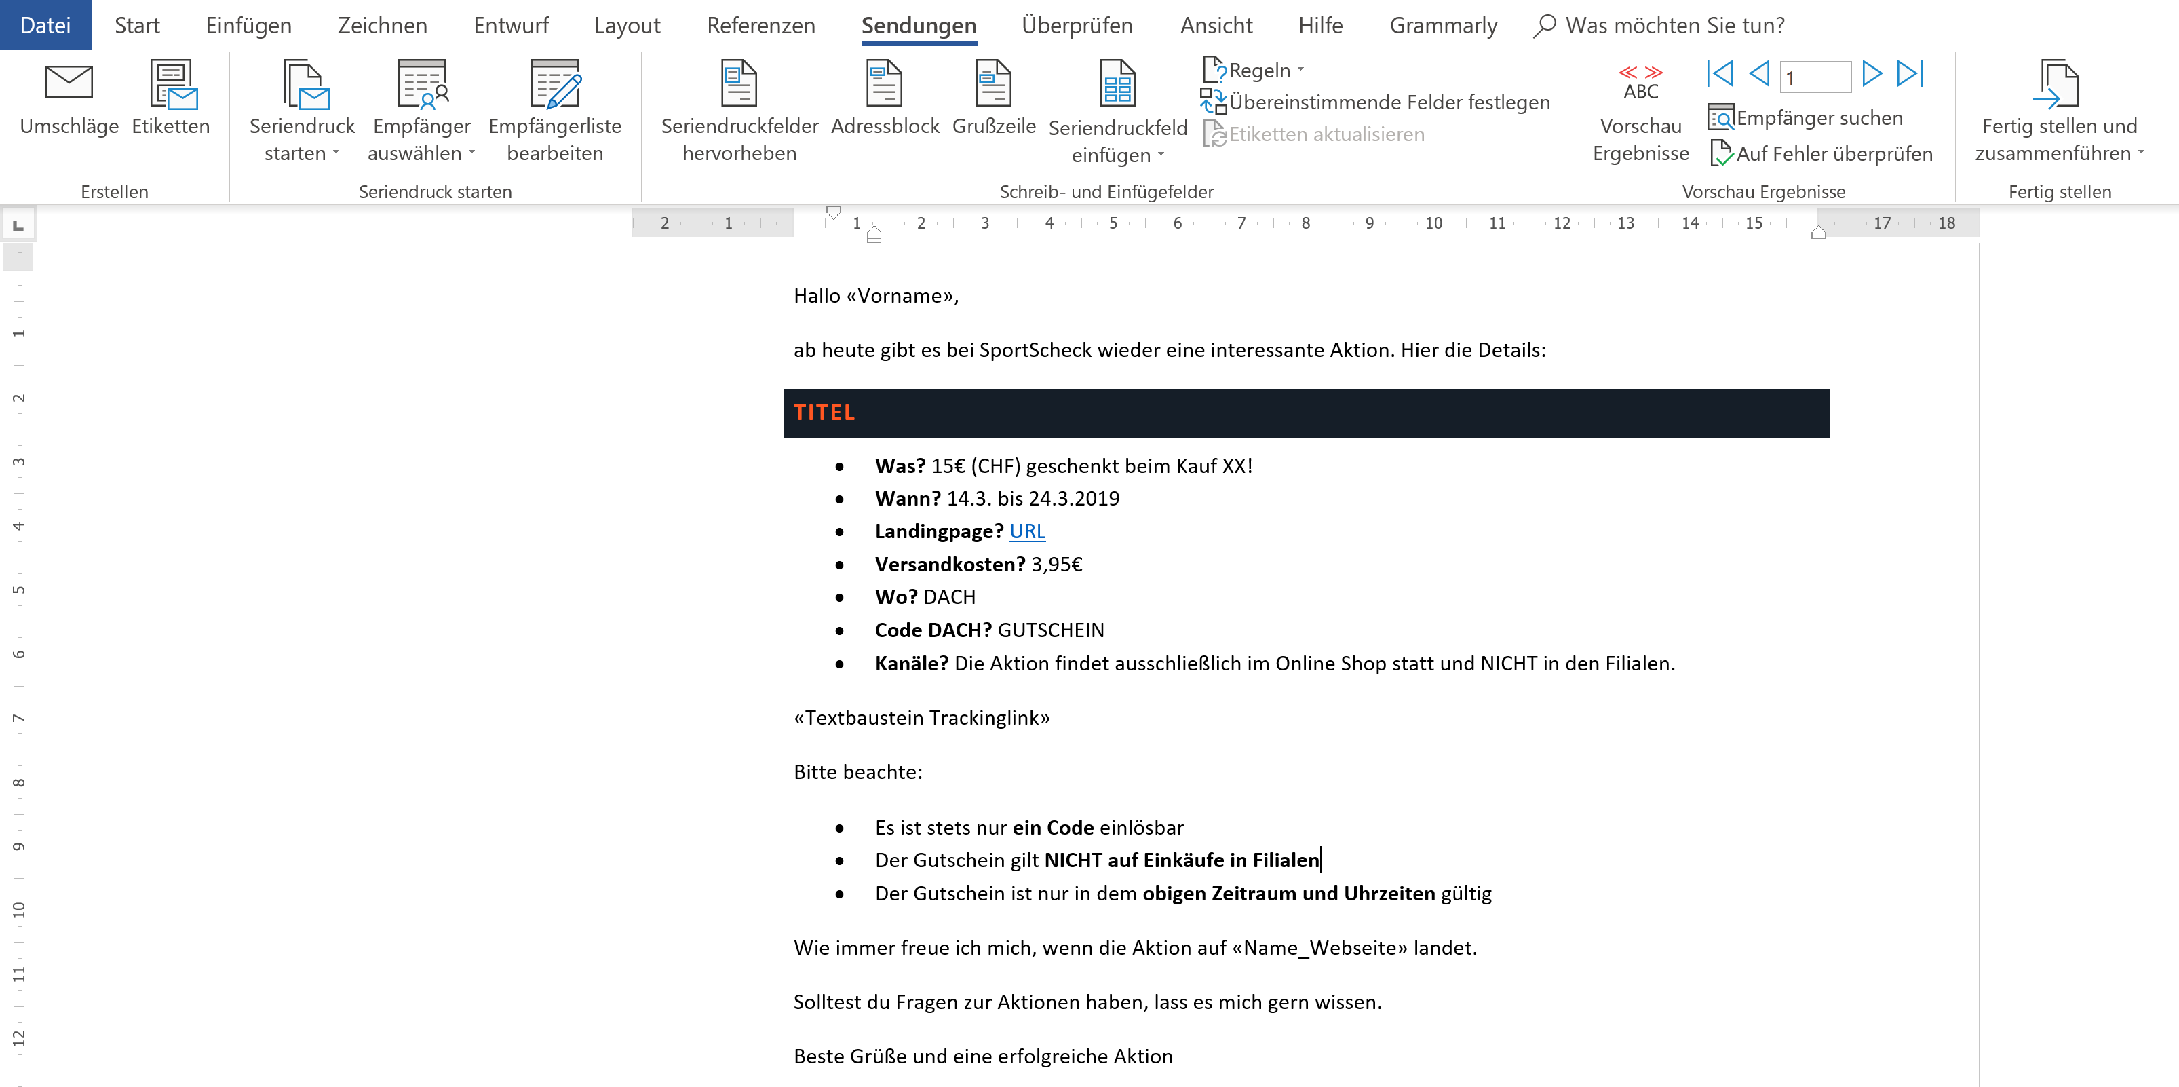
Task: Toggle Seriendruckfelder hervorheben
Action: coord(739,112)
